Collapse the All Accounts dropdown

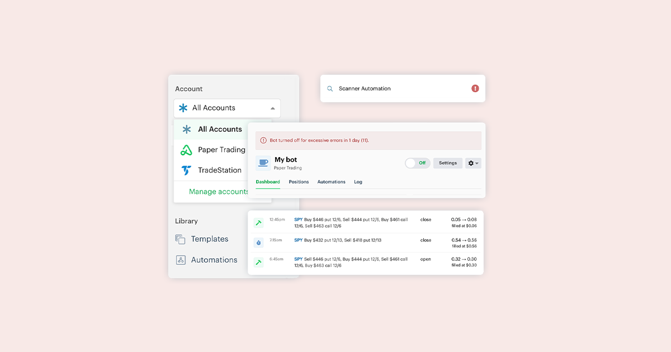tap(272, 108)
